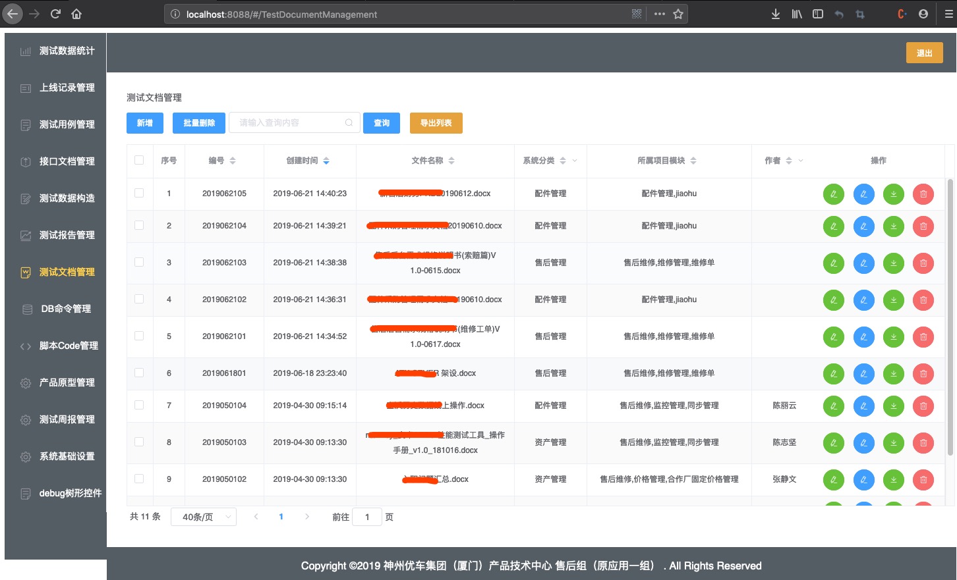The width and height of the screenshot is (957, 580).
Task: Open 测试用例管理 in the sidebar
Action: pos(55,124)
